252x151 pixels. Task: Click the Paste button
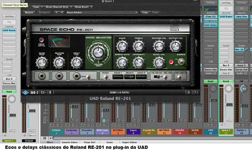155,12
